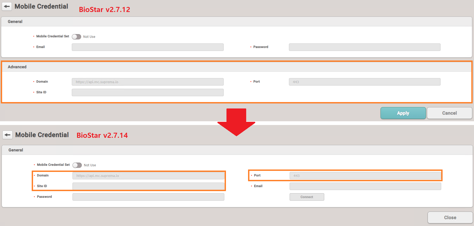The image size is (474, 226).
Task: Focus the Email field above the Connect button
Action: click(x=365, y=186)
